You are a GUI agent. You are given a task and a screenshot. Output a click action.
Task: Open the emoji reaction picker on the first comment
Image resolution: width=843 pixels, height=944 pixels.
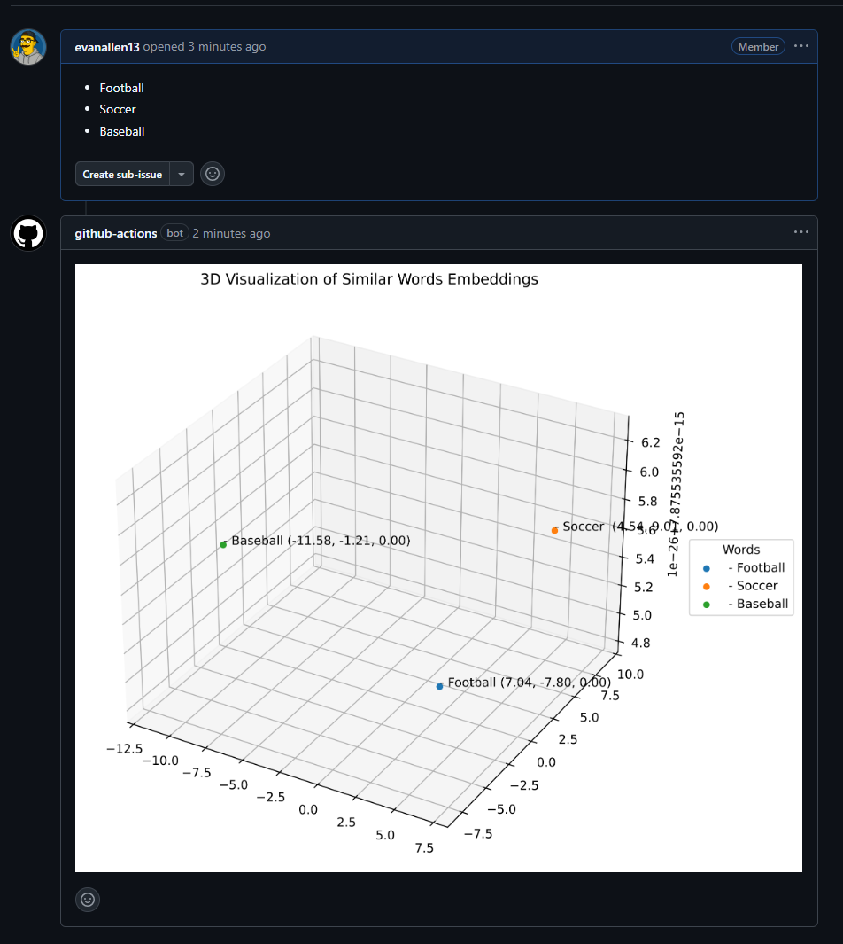click(x=212, y=174)
